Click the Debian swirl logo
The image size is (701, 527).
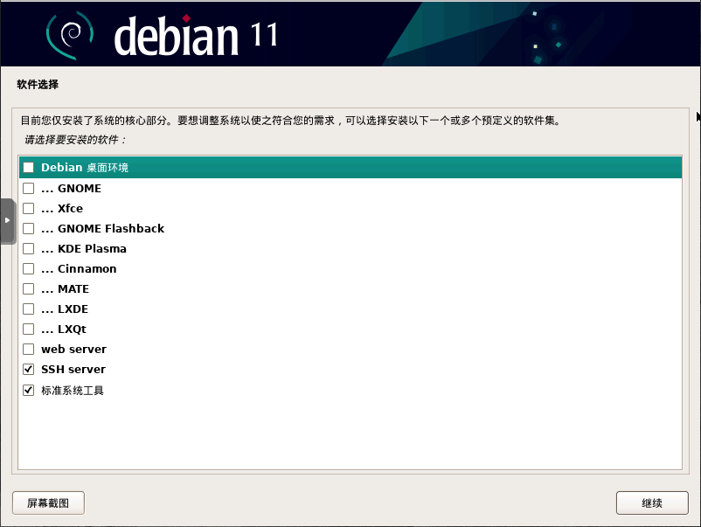70,35
